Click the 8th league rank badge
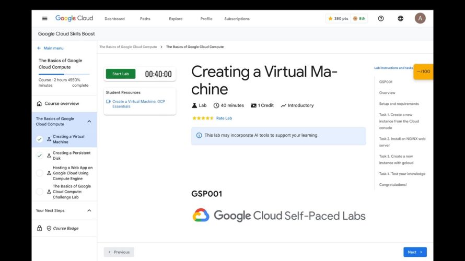The height and width of the screenshot is (261, 465). click(359, 18)
